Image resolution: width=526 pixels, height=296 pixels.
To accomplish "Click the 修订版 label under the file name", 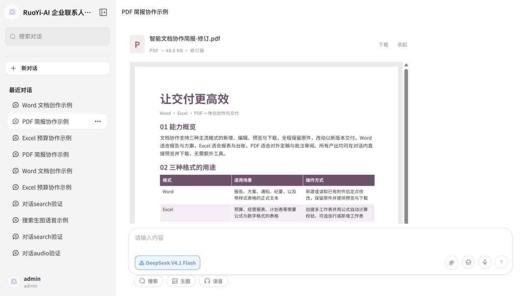I will coord(197,51).
